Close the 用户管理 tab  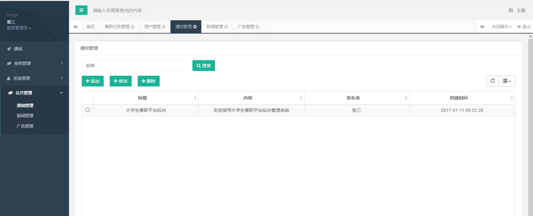[x=164, y=27]
